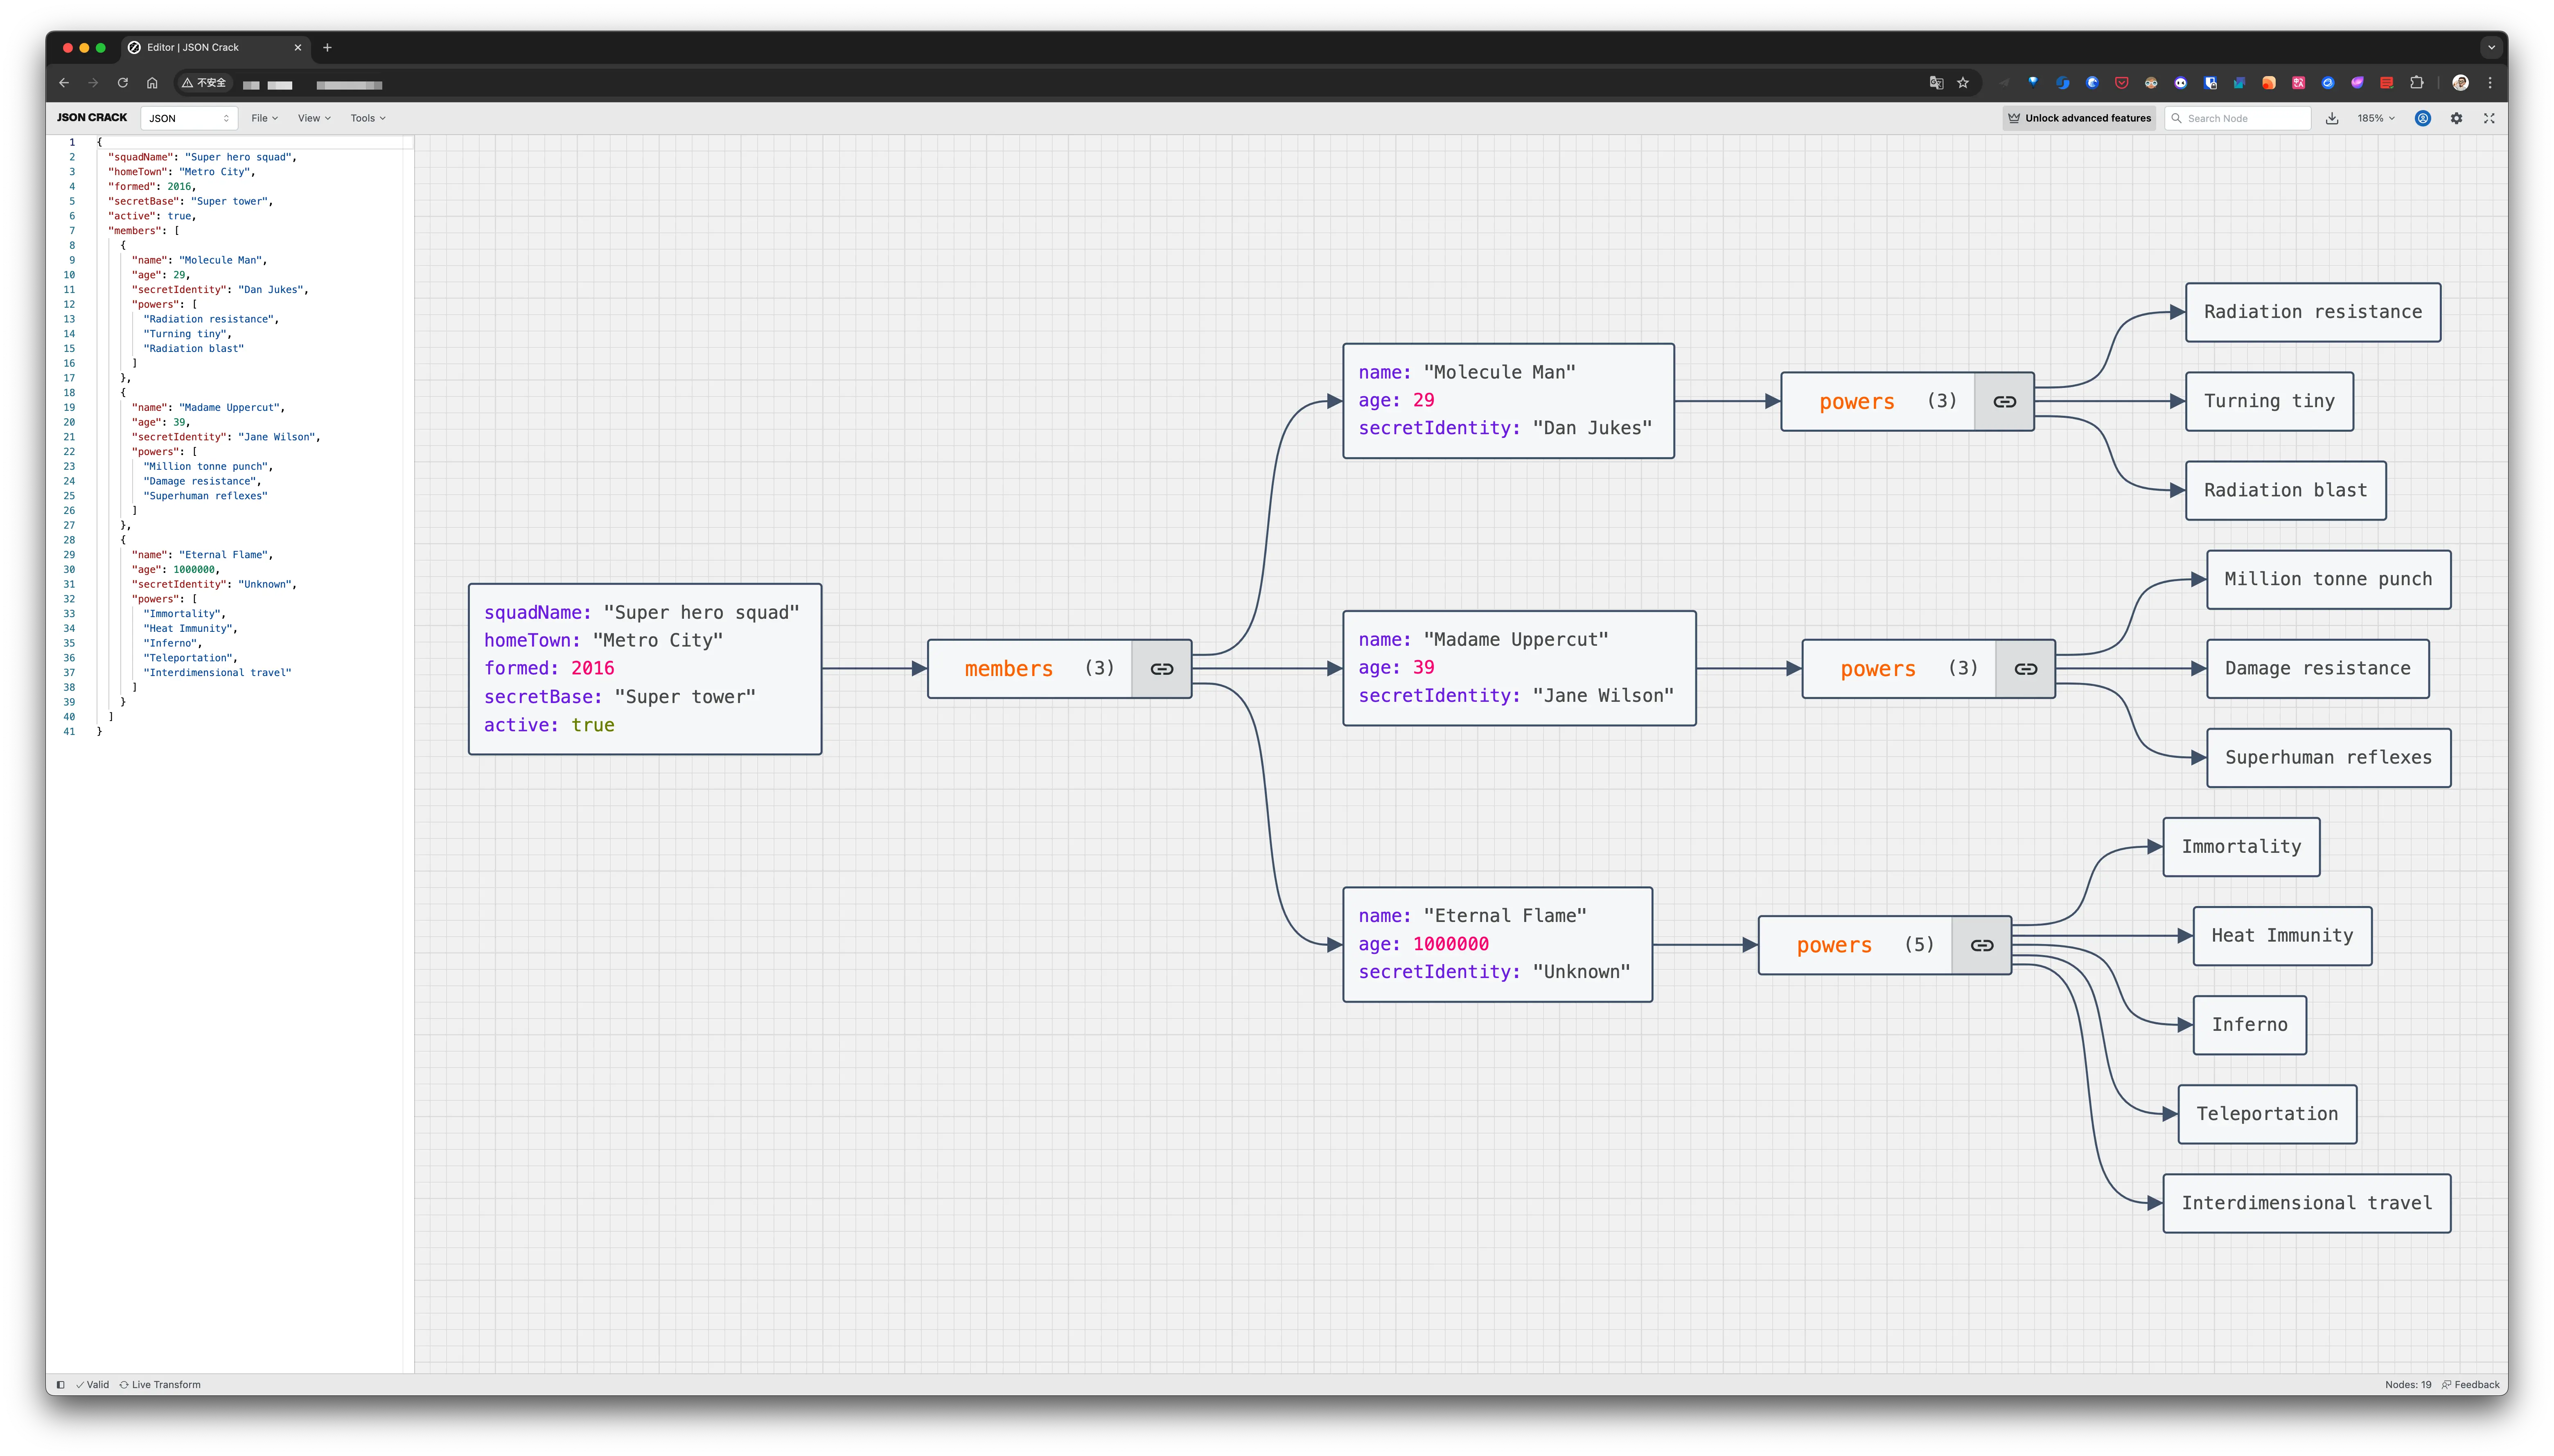Screen dimensions: 2554x1456
Task: Toggle the editor sidebar panel icon
Action: (61, 1385)
